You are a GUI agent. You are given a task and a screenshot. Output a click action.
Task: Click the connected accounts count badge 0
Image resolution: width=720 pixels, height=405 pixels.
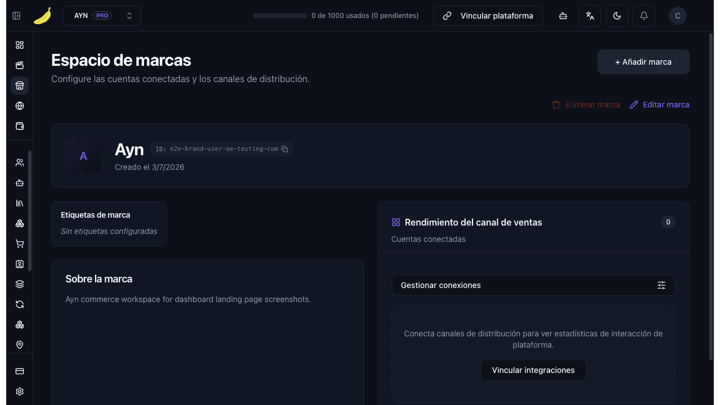(x=668, y=222)
